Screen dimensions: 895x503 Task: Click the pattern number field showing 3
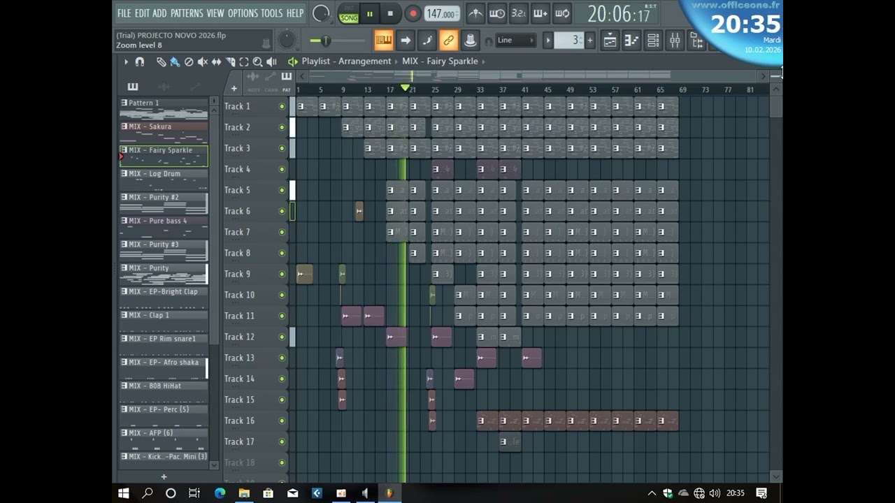568,41
